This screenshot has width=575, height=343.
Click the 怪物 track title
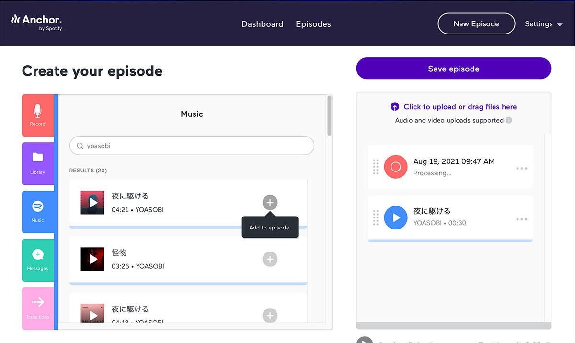point(119,252)
